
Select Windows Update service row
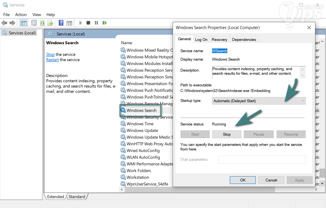point(142,130)
